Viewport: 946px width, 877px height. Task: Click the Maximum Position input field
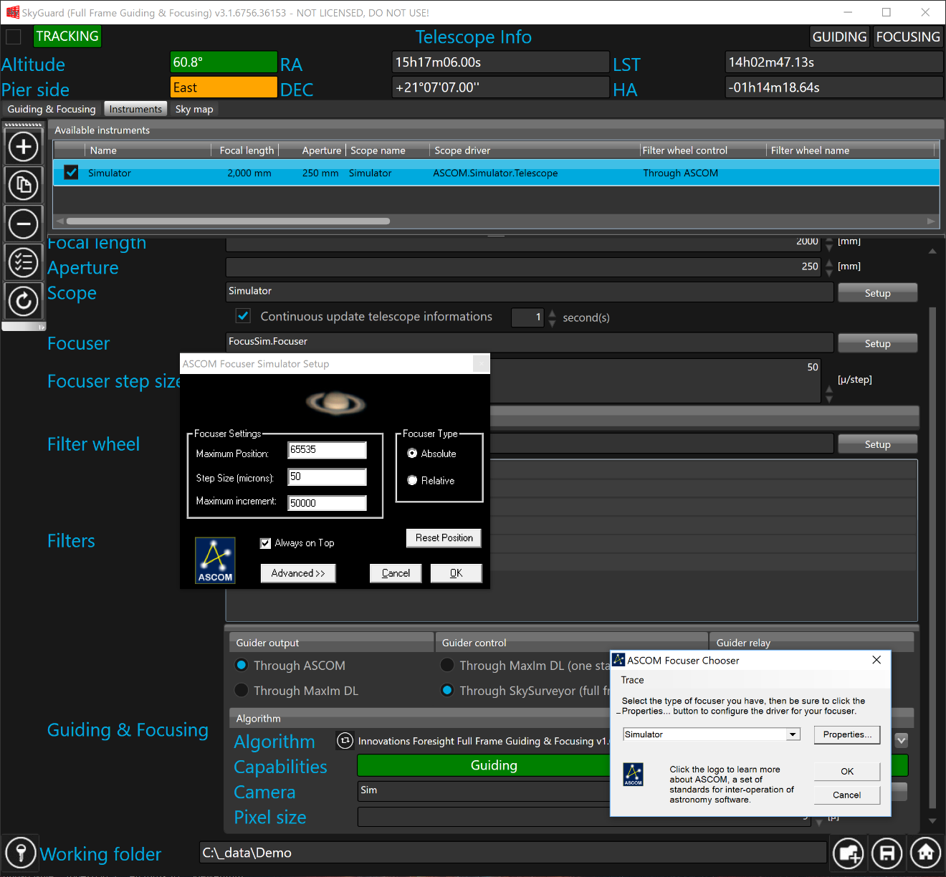pyautogui.click(x=327, y=450)
